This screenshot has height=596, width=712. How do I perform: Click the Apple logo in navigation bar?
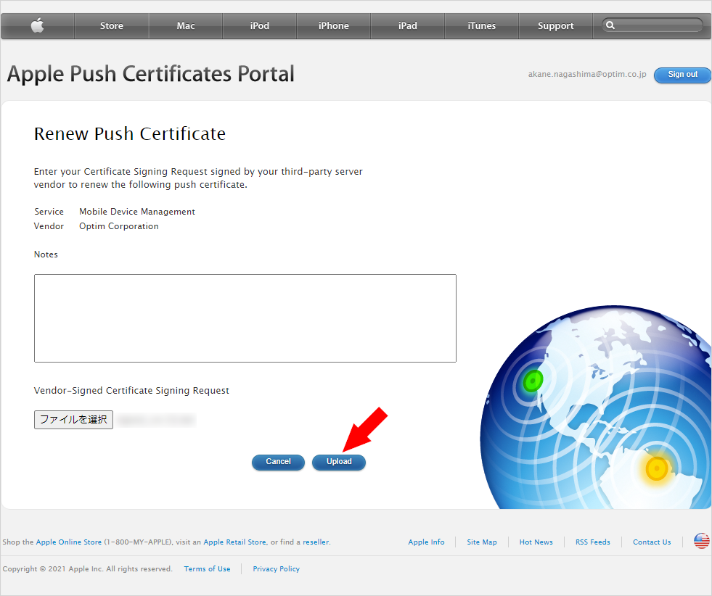coord(37,25)
